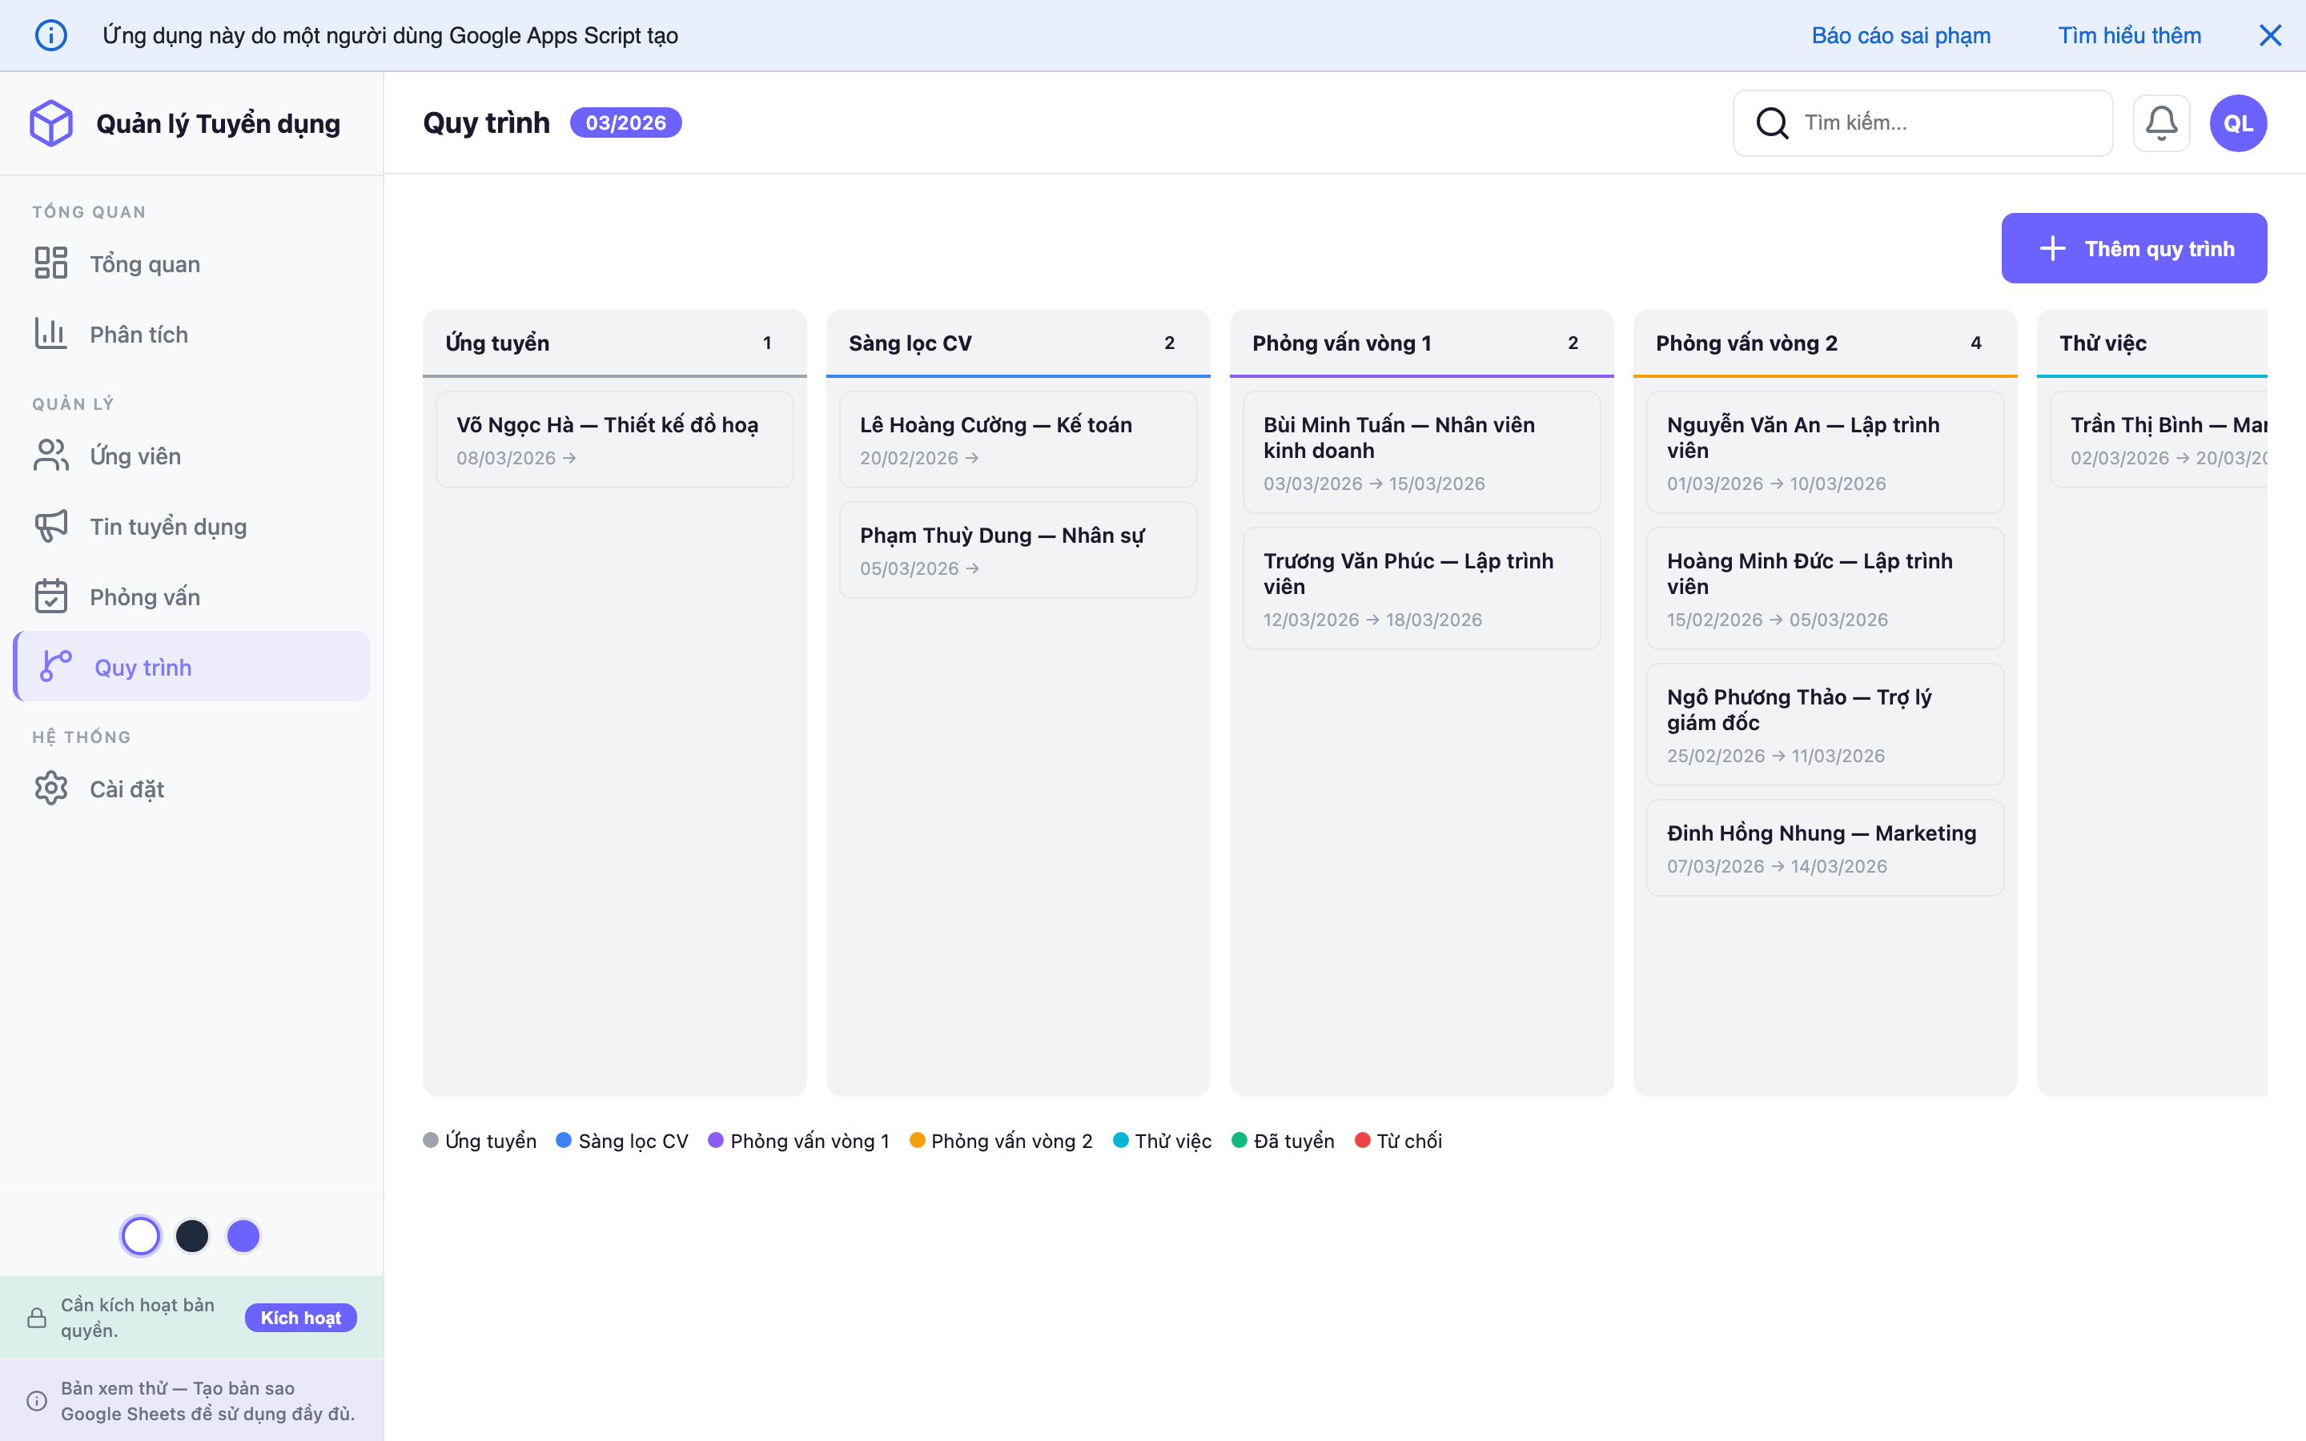Open the Ứng viên menu item
Viewport: 2306px width, 1441px height.
[135, 456]
